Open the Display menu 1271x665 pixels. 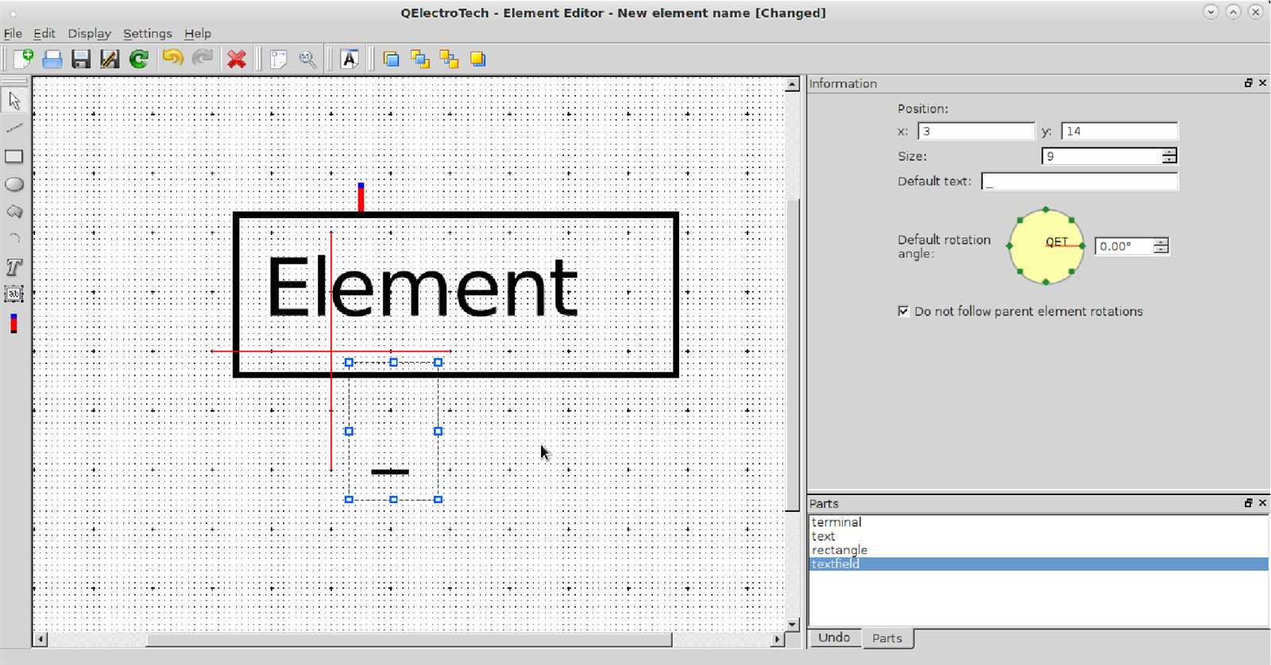click(89, 33)
